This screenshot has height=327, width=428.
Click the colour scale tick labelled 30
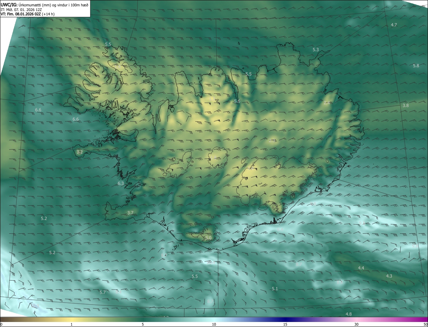(356, 324)
